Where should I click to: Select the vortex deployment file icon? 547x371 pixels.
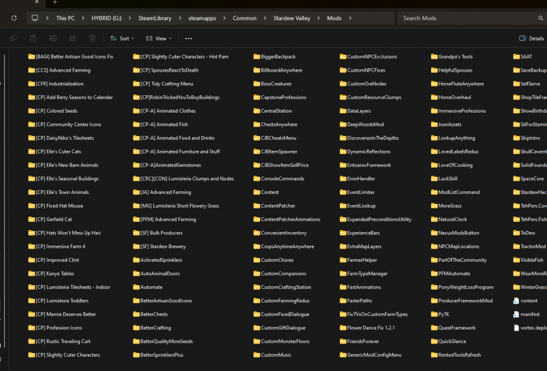[x=516, y=328]
